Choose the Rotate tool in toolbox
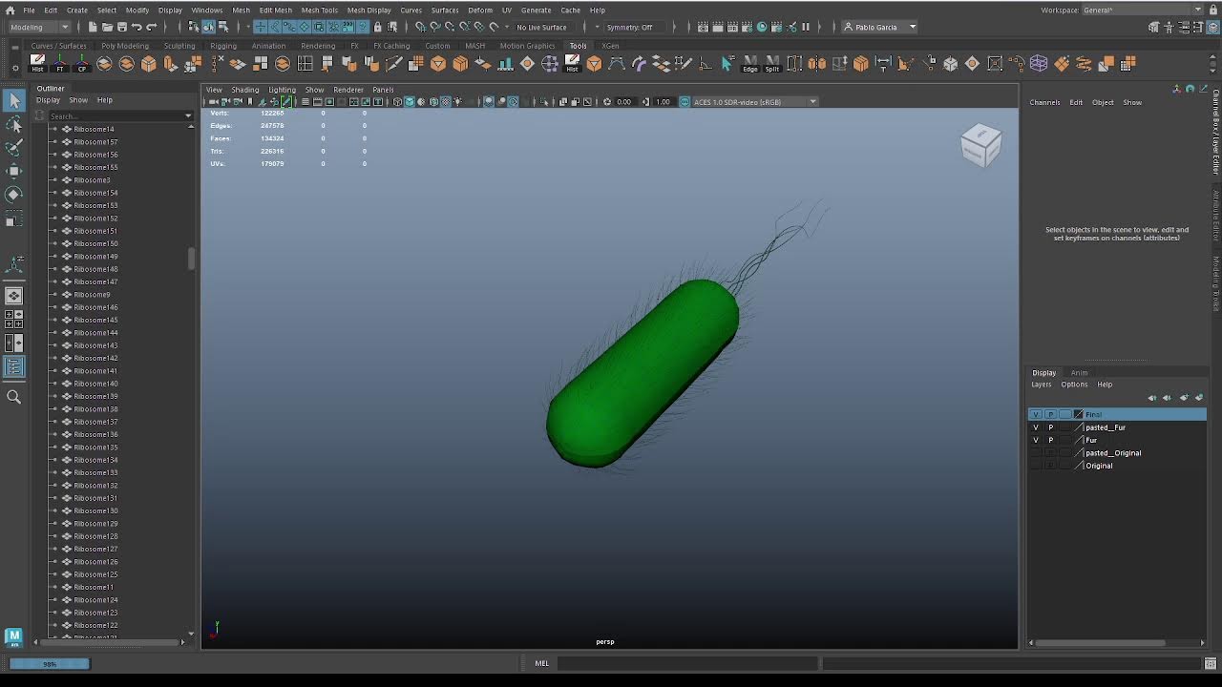The width and height of the screenshot is (1222, 687). pos(13,194)
